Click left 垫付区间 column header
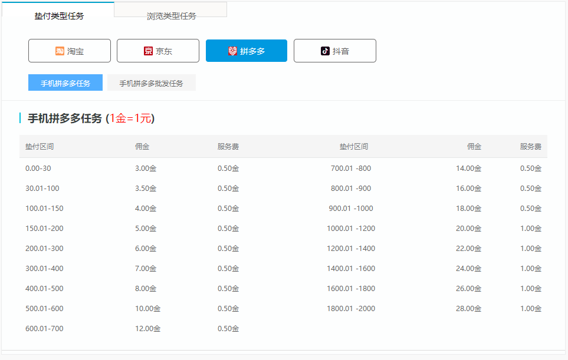Viewport: 568px width, 360px height. 40,147
